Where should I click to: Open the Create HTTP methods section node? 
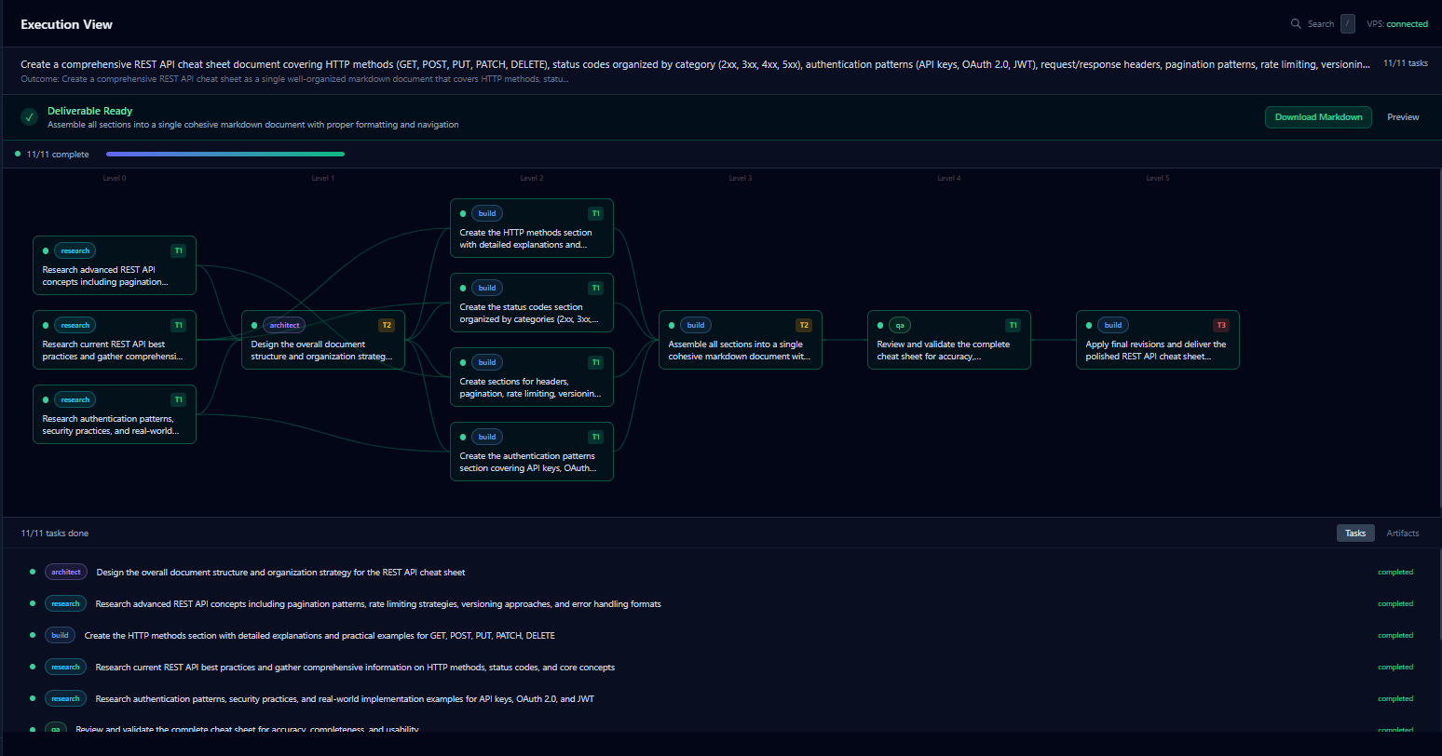coord(532,228)
